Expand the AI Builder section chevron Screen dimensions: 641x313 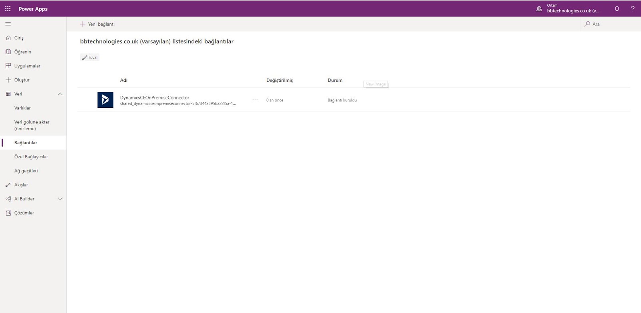coord(60,199)
